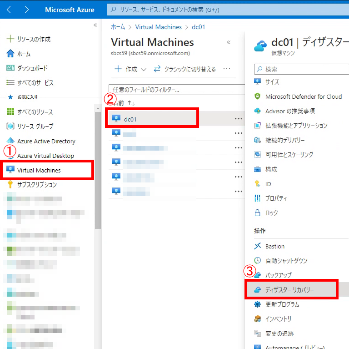Focus the 検索 box in dc01 menu
The width and height of the screenshot is (349, 349).
(301, 69)
